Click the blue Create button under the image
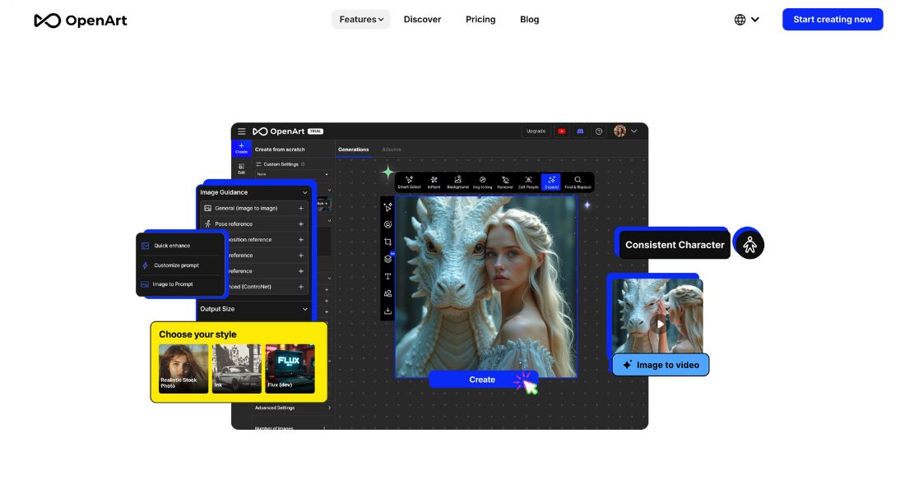The image size is (905, 493). (x=482, y=380)
